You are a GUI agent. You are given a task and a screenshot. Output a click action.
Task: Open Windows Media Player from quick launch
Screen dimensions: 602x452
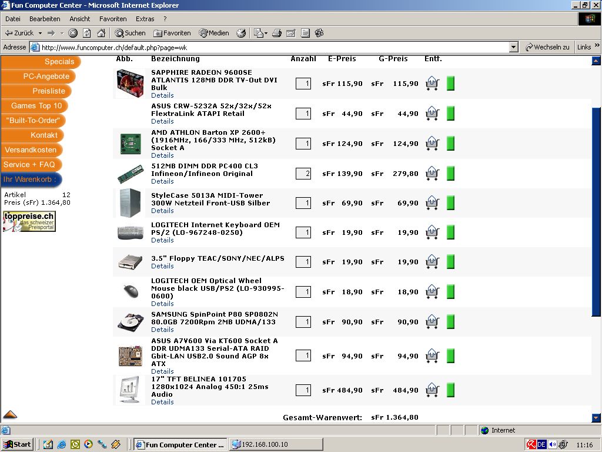pyautogui.click(x=88, y=444)
